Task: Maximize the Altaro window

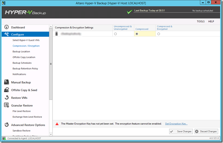Action: coord(208,2)
